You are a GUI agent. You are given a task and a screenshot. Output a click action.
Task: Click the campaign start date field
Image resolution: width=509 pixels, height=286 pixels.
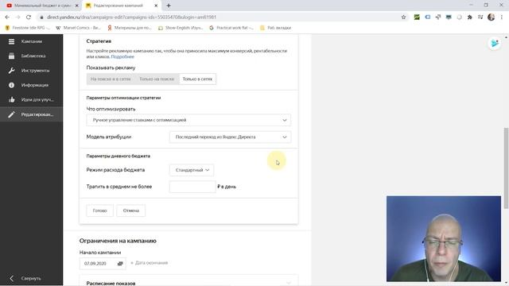click(x=103, y=263)
